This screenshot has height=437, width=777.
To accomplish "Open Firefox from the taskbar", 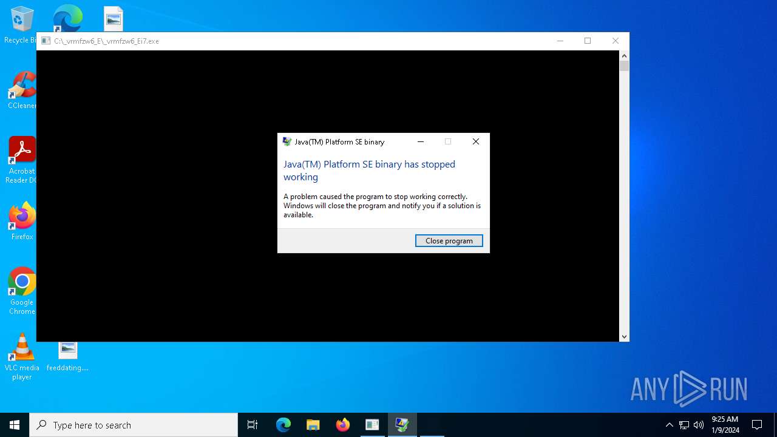I will 342,425.
